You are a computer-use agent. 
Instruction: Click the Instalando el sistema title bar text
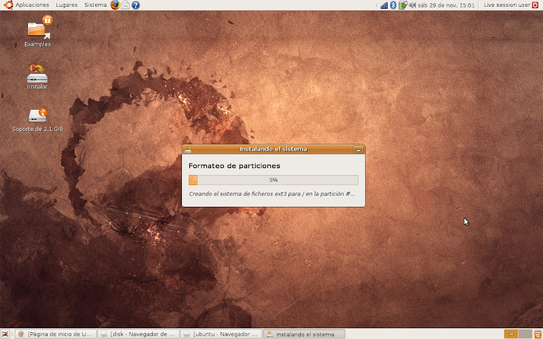(x=274, y=149)
